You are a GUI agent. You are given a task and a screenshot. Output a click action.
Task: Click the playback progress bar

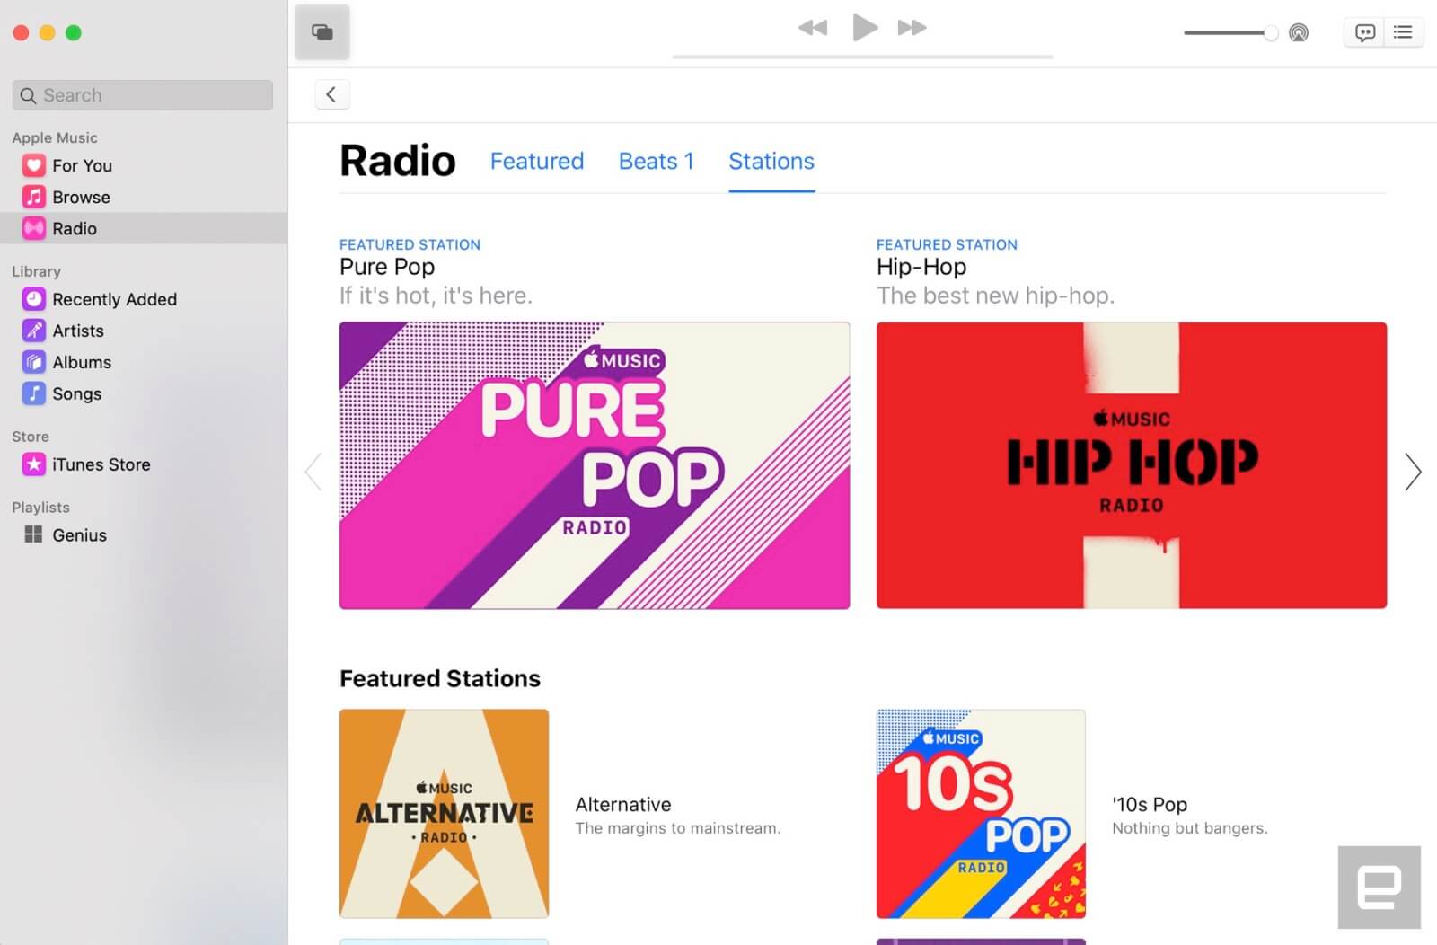click(862, 57)
